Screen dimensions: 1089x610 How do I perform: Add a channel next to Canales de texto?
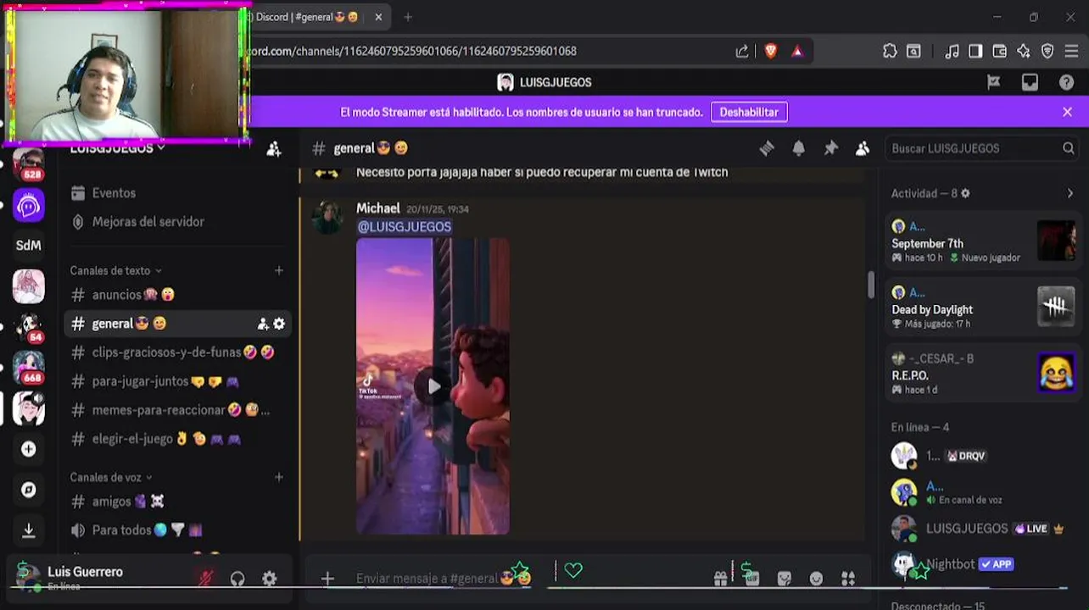coord(279,270)
